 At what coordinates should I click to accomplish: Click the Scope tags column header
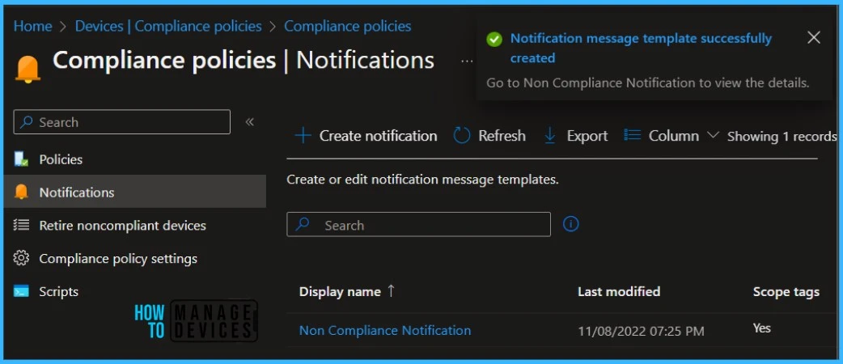pyautogui.click(x=786, y=292)
